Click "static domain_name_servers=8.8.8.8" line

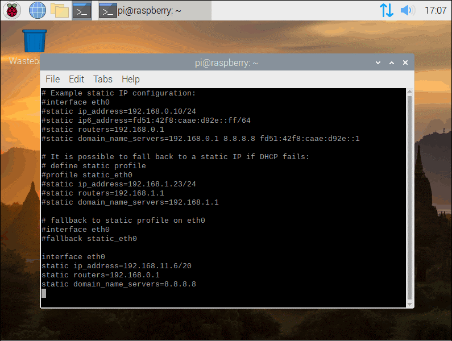tap(119, 284)
